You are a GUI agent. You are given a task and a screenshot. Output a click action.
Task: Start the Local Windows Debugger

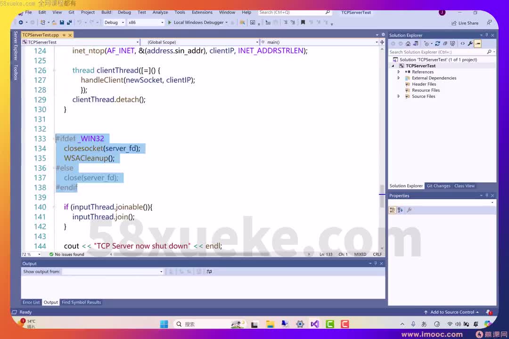(x=196, y=23)
